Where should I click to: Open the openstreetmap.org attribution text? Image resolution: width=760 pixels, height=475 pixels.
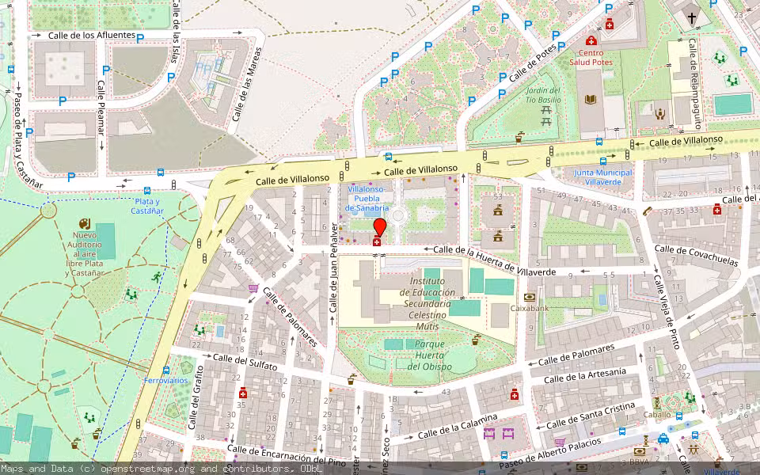pos(161,469)
